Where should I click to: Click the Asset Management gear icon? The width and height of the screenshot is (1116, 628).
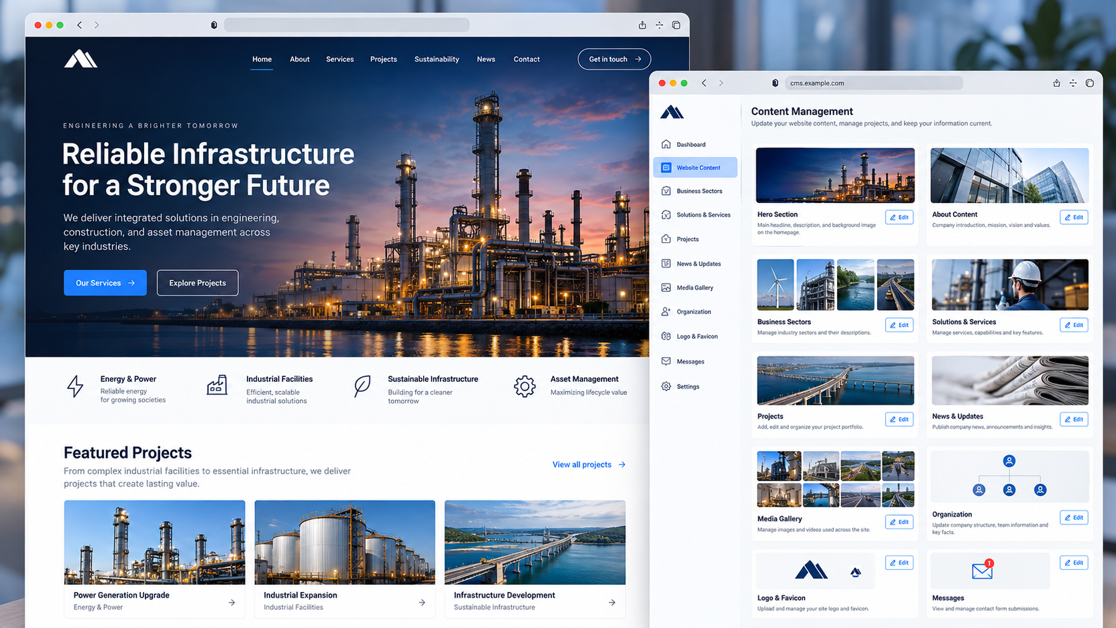[525, 386]
